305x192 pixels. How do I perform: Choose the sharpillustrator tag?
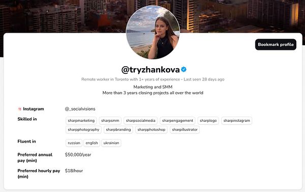coord(185,130)
